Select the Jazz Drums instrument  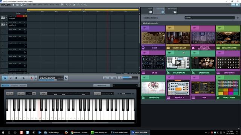point(203,63)
